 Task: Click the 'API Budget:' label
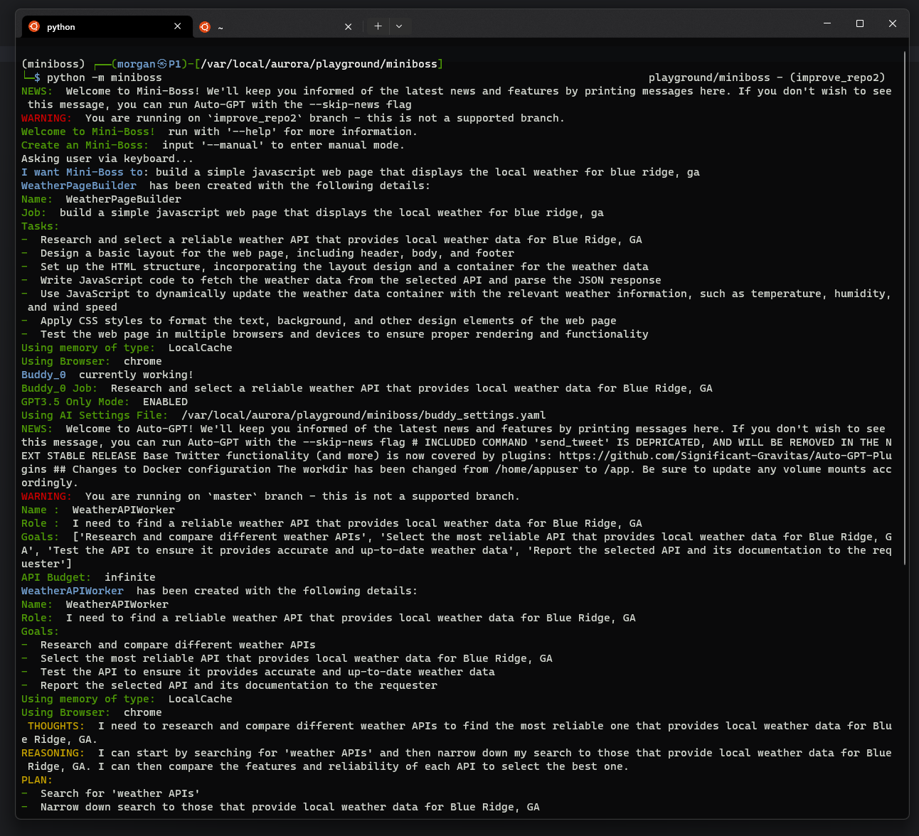point(56,577)
